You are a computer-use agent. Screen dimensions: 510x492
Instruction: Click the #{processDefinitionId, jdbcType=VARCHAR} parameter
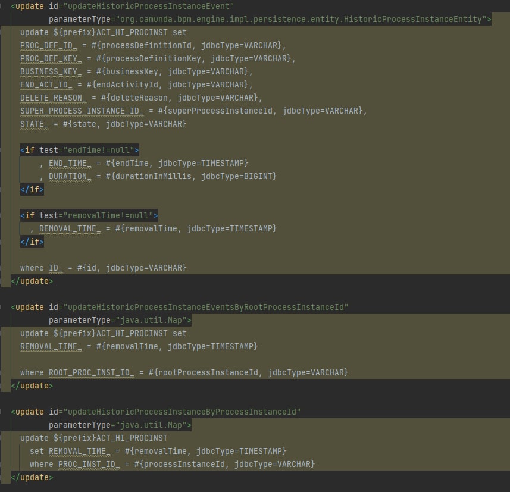[186, 46]
